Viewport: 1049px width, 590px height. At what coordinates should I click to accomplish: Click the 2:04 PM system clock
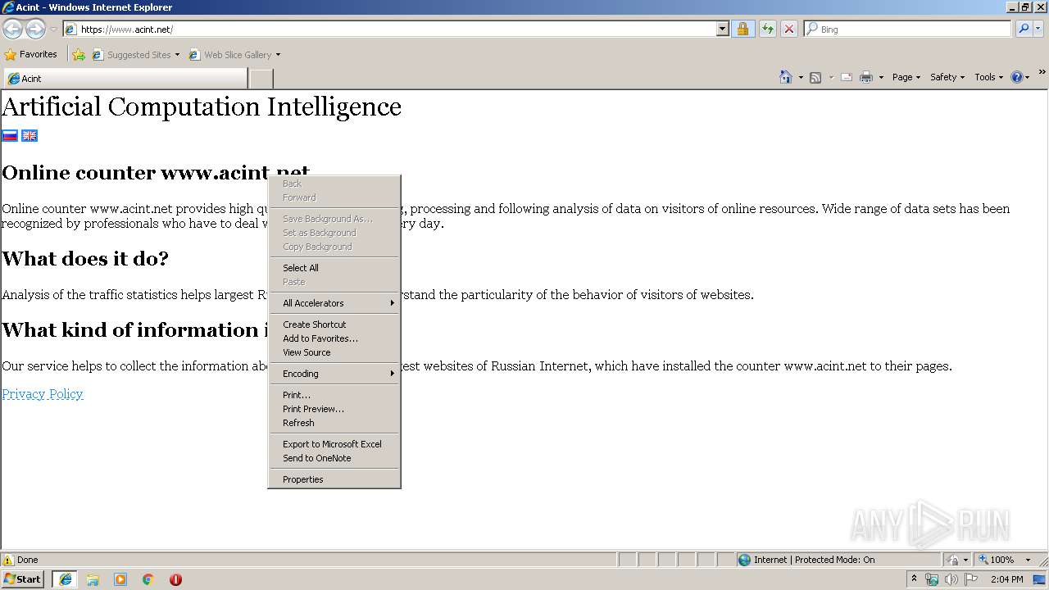coord(1007,579)
